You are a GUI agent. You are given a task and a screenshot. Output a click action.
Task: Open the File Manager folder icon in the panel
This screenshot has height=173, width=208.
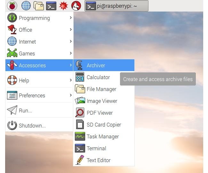39,6
